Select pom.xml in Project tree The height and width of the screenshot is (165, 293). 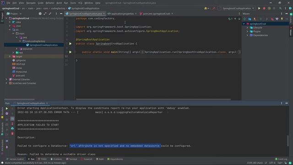(20, 76)
